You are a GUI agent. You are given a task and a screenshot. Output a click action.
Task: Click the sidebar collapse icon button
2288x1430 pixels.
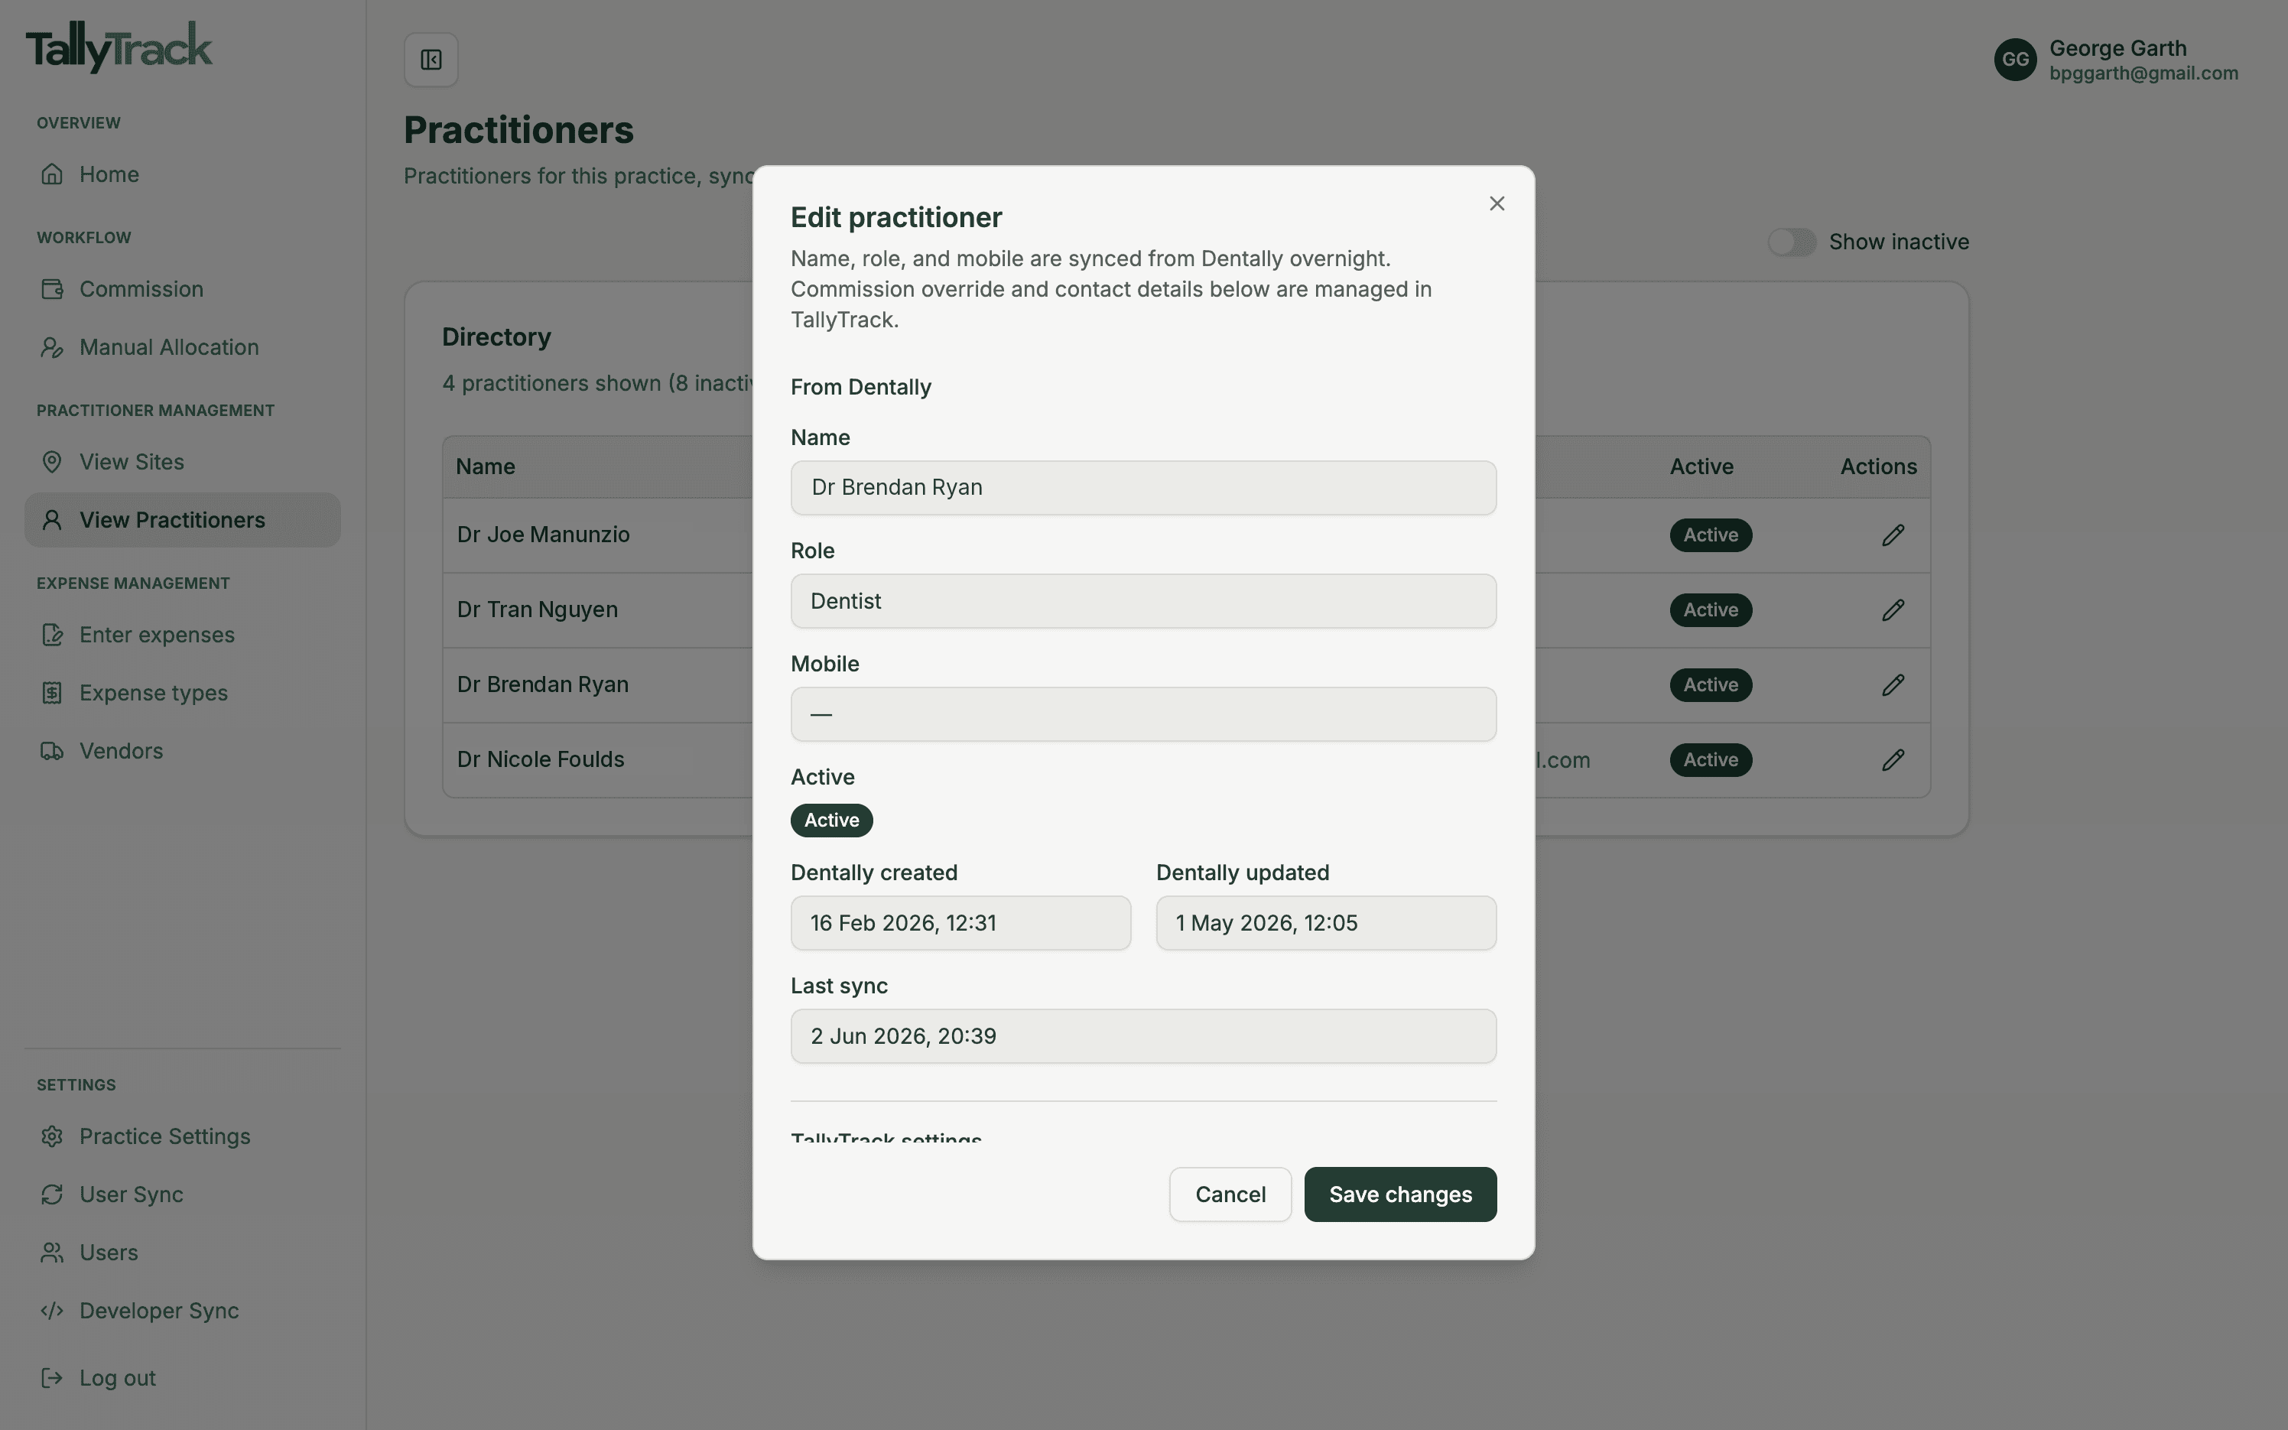coord(431,60)
